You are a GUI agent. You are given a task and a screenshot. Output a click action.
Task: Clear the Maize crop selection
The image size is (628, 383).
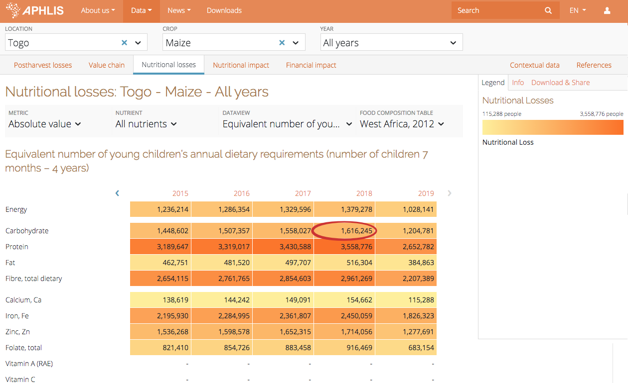point(282,43)
